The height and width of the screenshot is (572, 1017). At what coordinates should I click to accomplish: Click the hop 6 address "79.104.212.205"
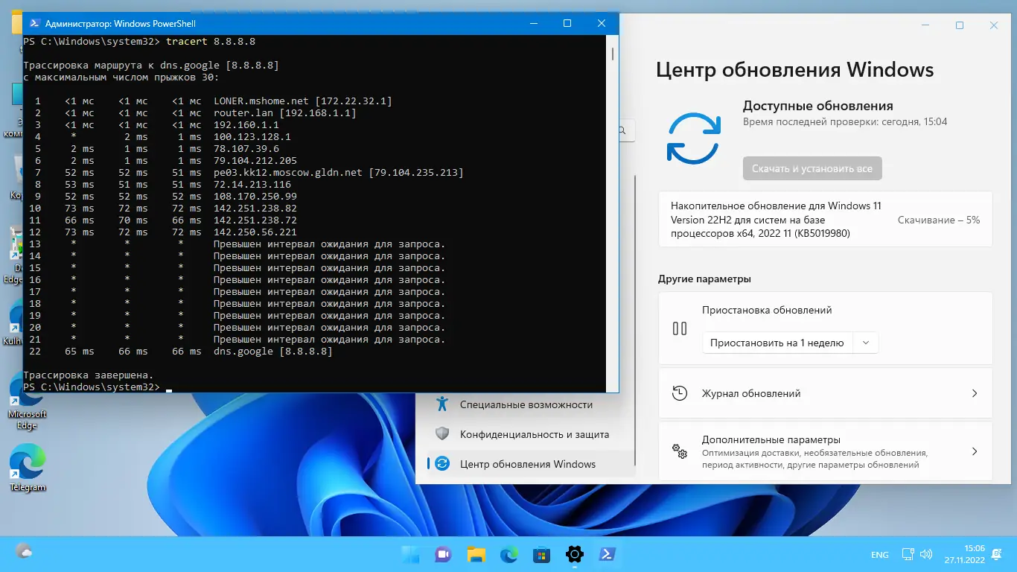point(255,161)
